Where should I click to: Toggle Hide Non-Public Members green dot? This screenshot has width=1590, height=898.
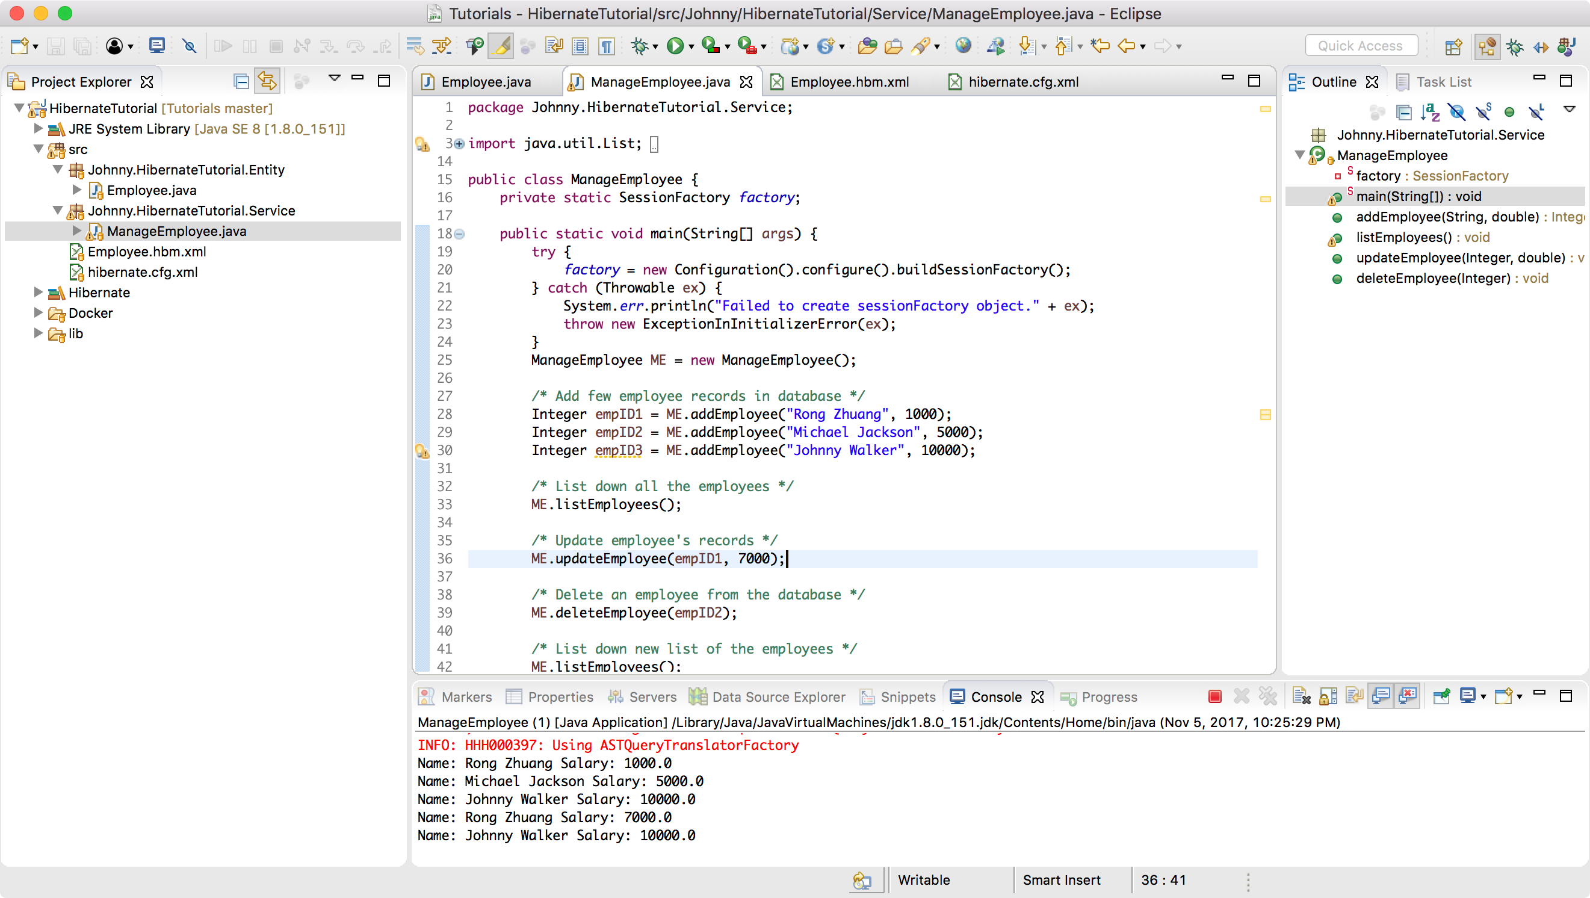(x=1509, y=112)
